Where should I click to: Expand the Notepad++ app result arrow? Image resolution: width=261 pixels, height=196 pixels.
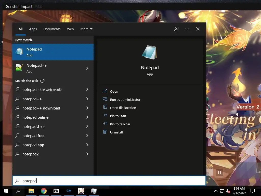(x=87, y=68)
